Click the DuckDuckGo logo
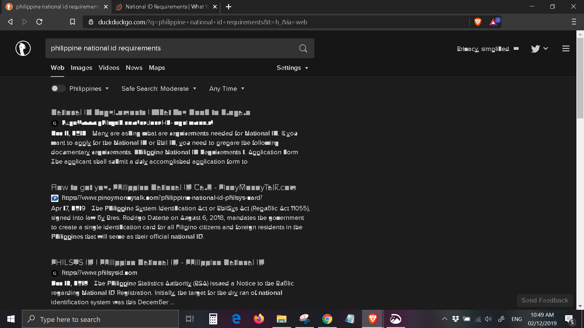 (x=23, y=48)
